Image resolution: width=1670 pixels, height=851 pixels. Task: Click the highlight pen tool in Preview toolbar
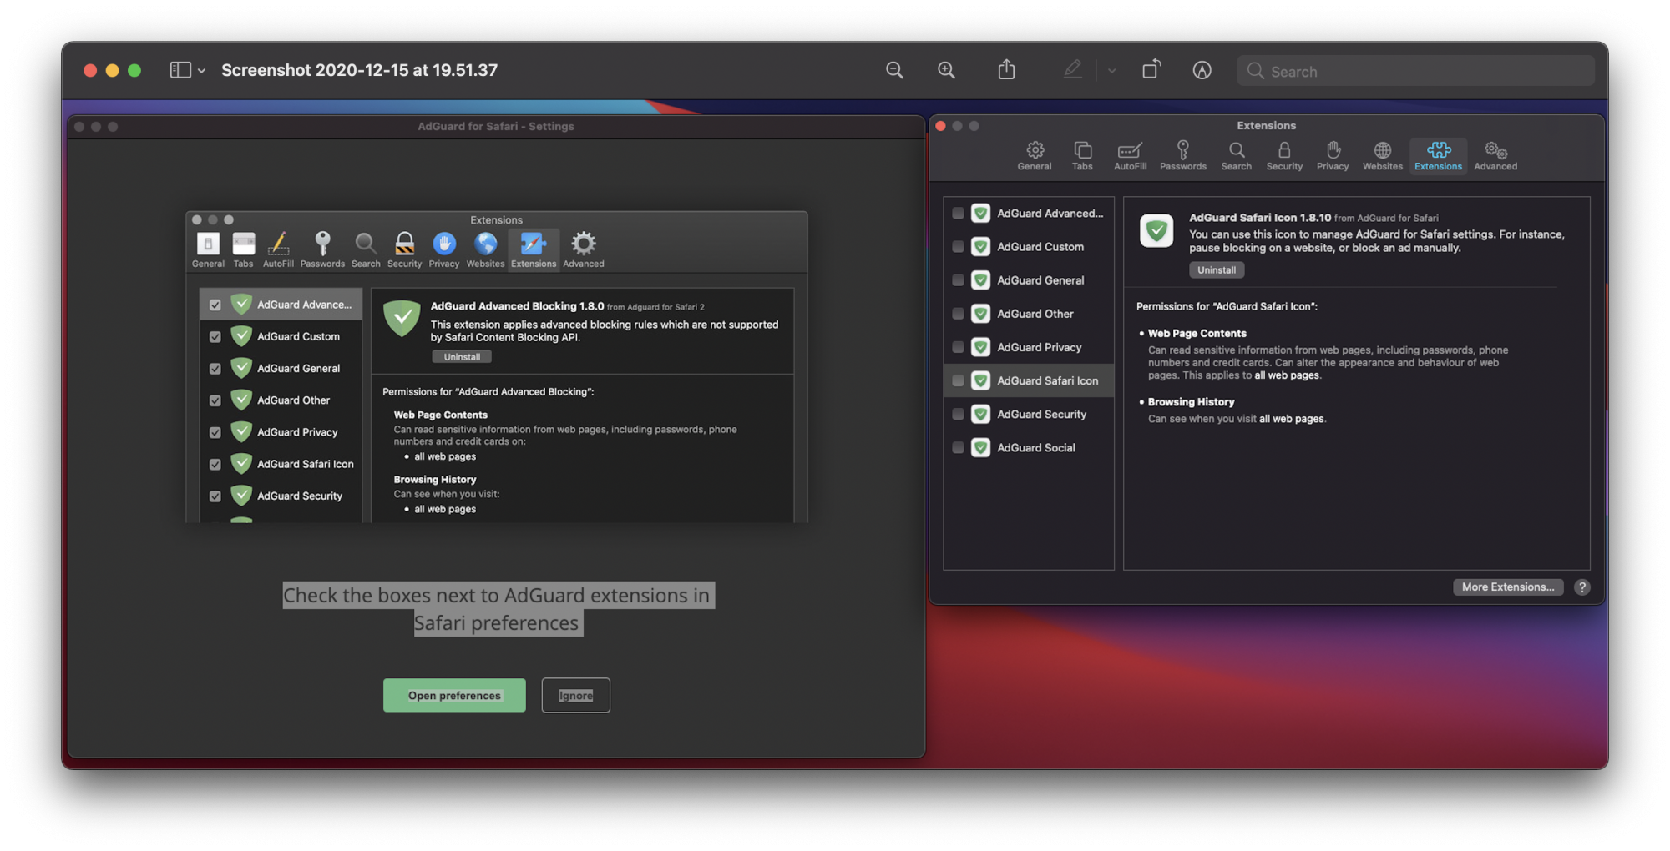(x=1073, y=70)
